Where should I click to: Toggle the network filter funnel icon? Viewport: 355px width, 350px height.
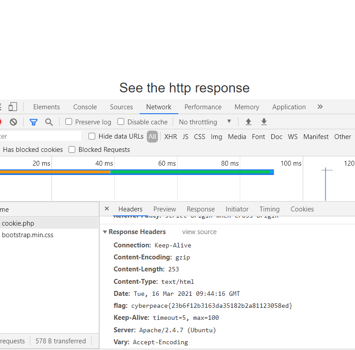[x=33, y=122]
